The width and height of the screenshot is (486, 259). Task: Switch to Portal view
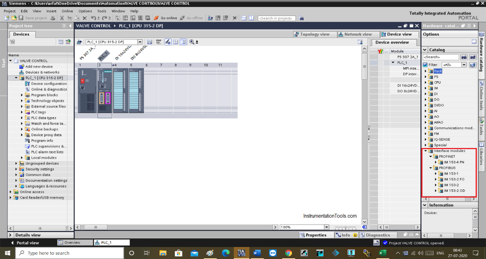click(x=25, y=243)
